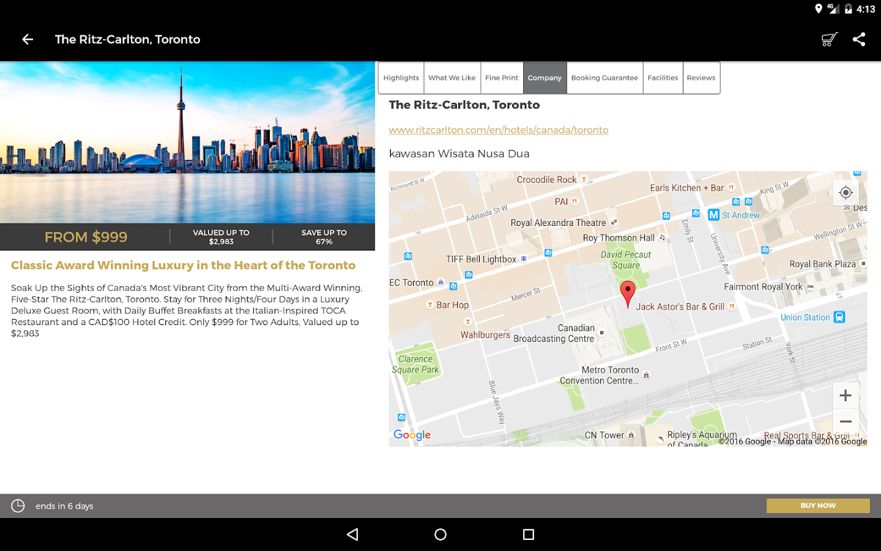This screenshot has width=881, height=551.
Task: Tap Android home navigation button
Action: 441,534
